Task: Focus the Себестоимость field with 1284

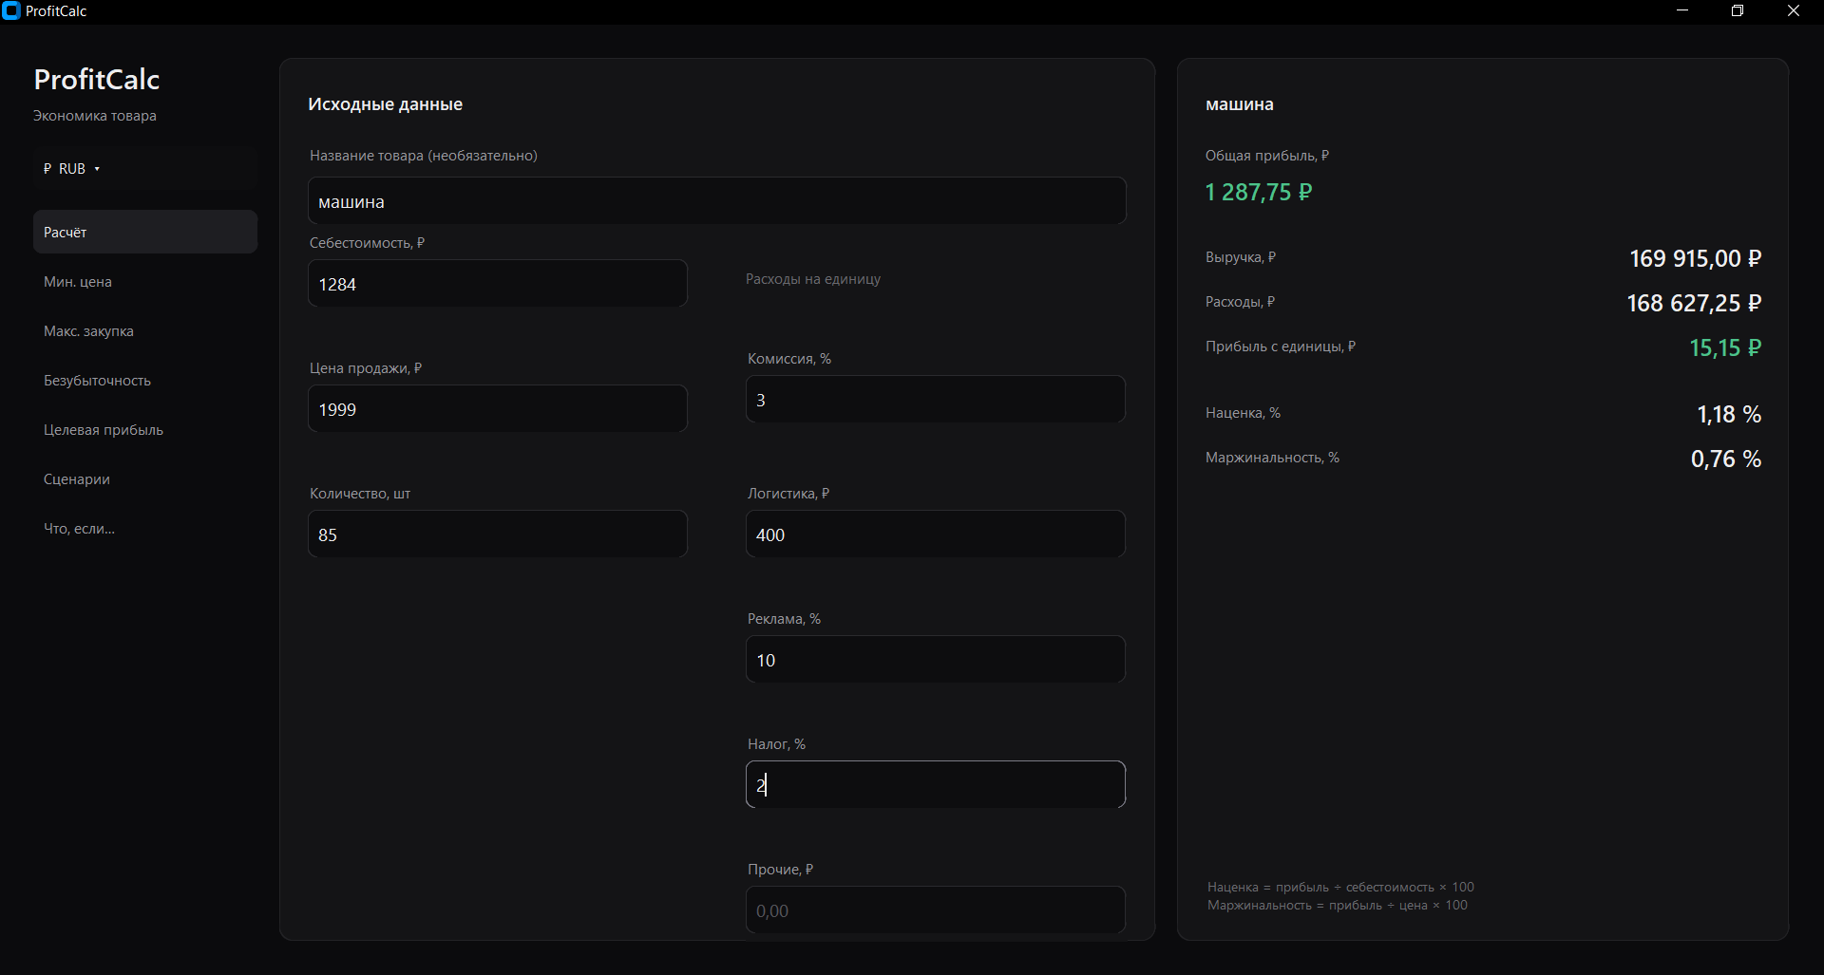Action: pos(498,284)
